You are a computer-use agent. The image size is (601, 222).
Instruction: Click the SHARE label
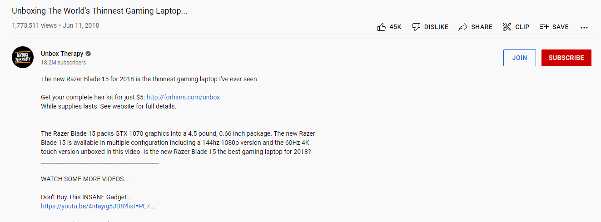point(482,27)
